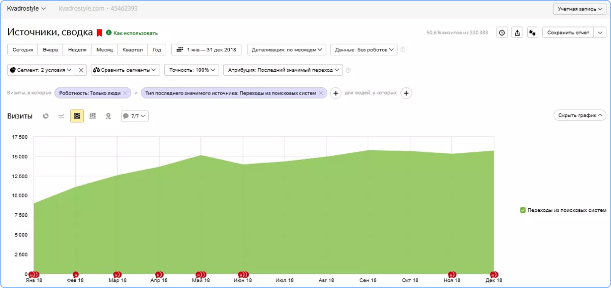
Task: Click the chart annotation marker at Фев 18
Action: pyautogui.click(x=76, y=275)
